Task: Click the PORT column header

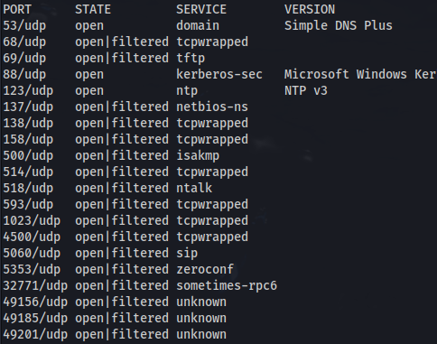Action: click(17, 9)
